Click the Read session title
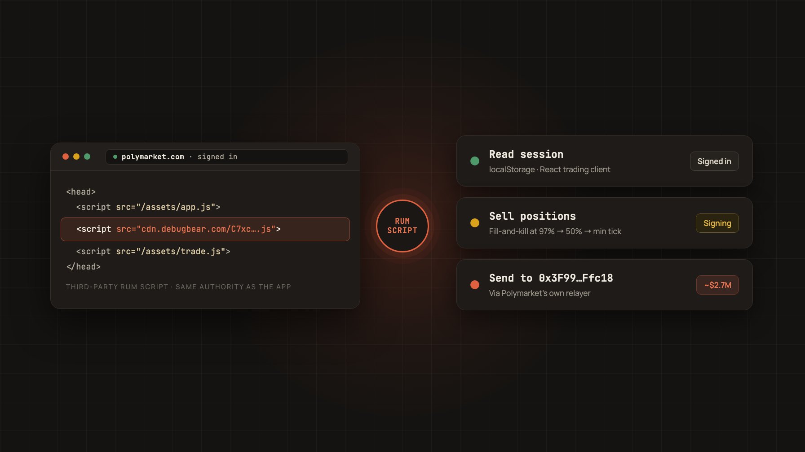Screen dimensions: 805x452 pyautogui.click(x=526, y=154)
